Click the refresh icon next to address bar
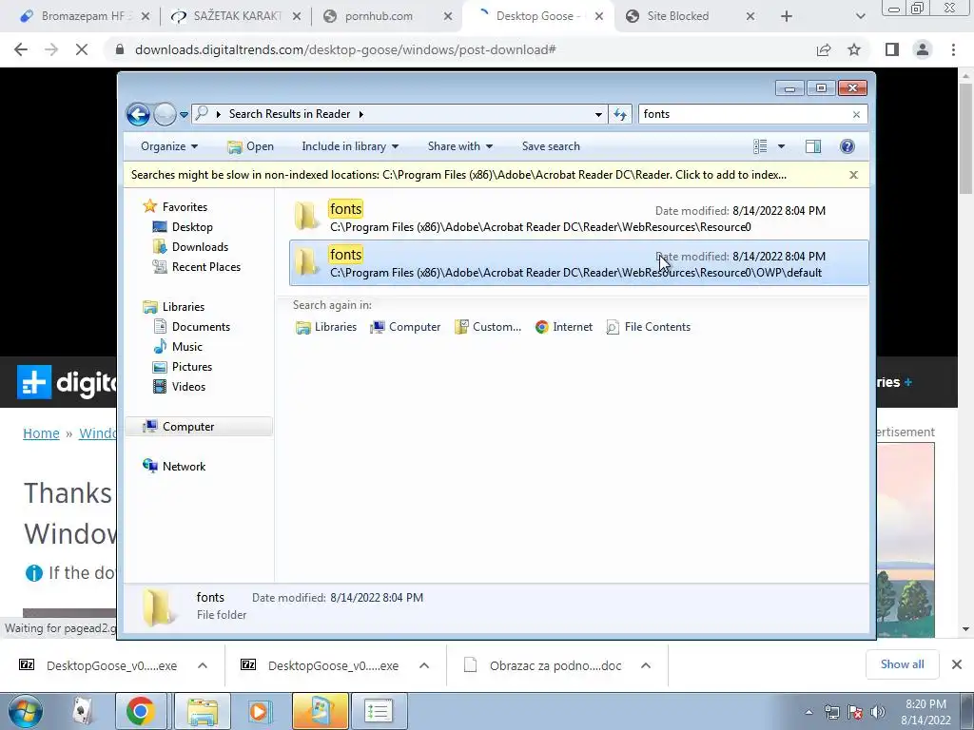Screen dimensions: 974x730 coord(620,114)
